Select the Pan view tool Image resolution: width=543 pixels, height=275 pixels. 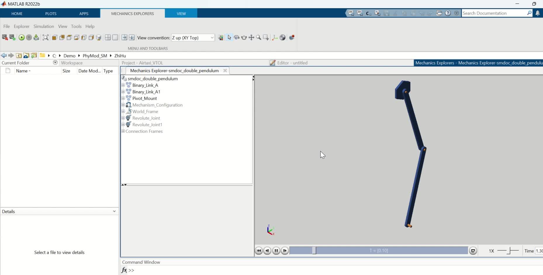coord(251,38)
